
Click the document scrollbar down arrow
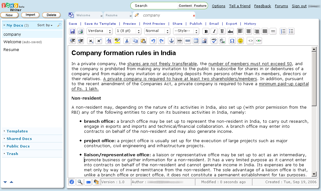pyautogui.click(x=314, y=174)
